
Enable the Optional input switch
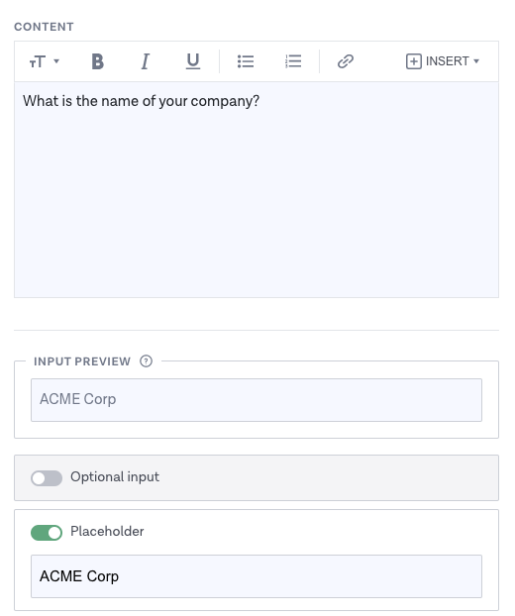pyautogui.click(x=47, y=478)
